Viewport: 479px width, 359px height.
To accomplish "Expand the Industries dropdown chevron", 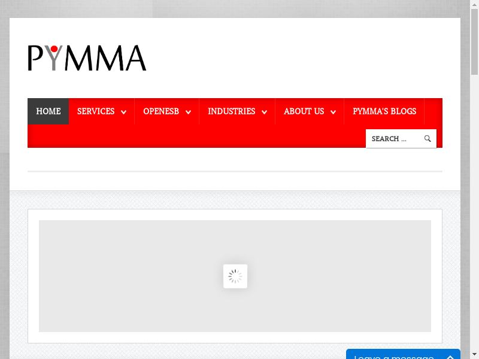I will click(264, 112).
